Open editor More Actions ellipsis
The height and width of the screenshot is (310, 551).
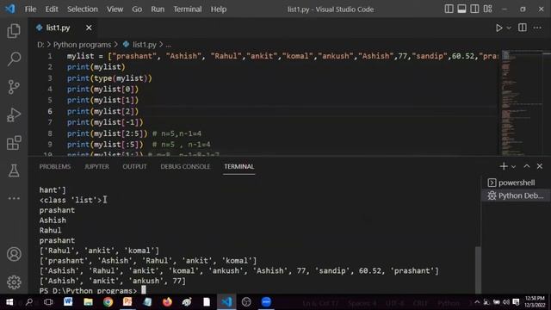537,28
